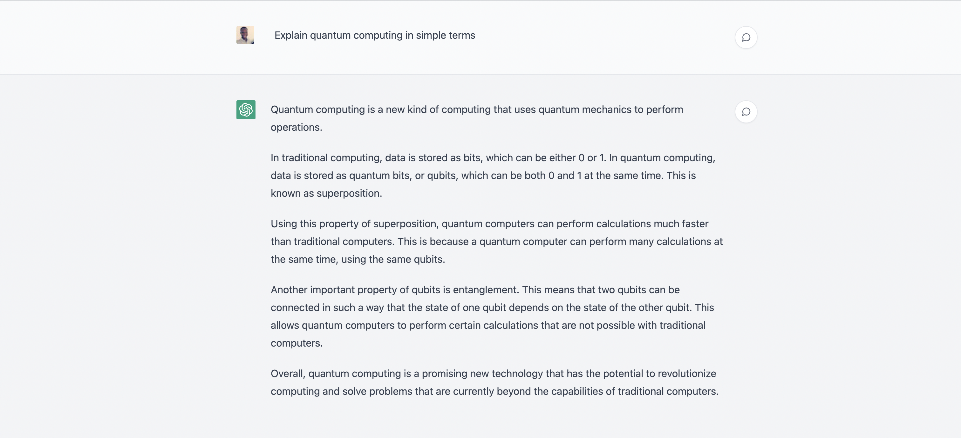Click the word 'operations.' ending the first paragraph
The width and height of the screenshot is (961, 438).
[x=296, y=127]
